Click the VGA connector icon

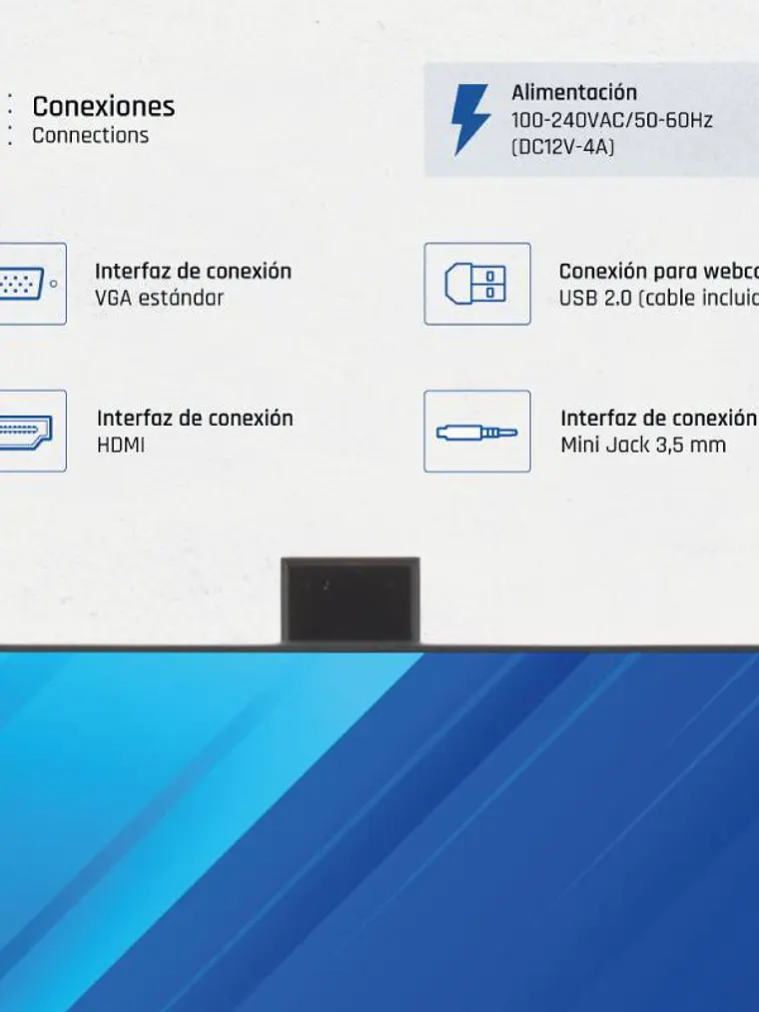(32, 284)
